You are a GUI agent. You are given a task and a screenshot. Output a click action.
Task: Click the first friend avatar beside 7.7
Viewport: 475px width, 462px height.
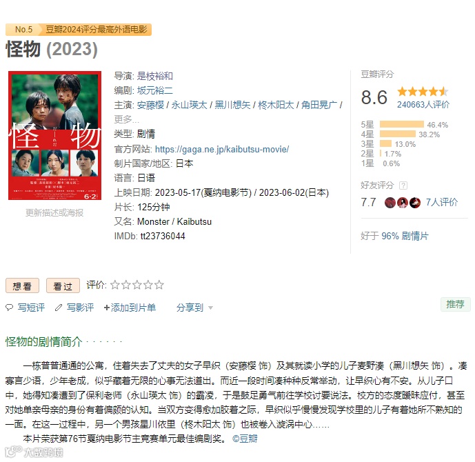(390, 203)
